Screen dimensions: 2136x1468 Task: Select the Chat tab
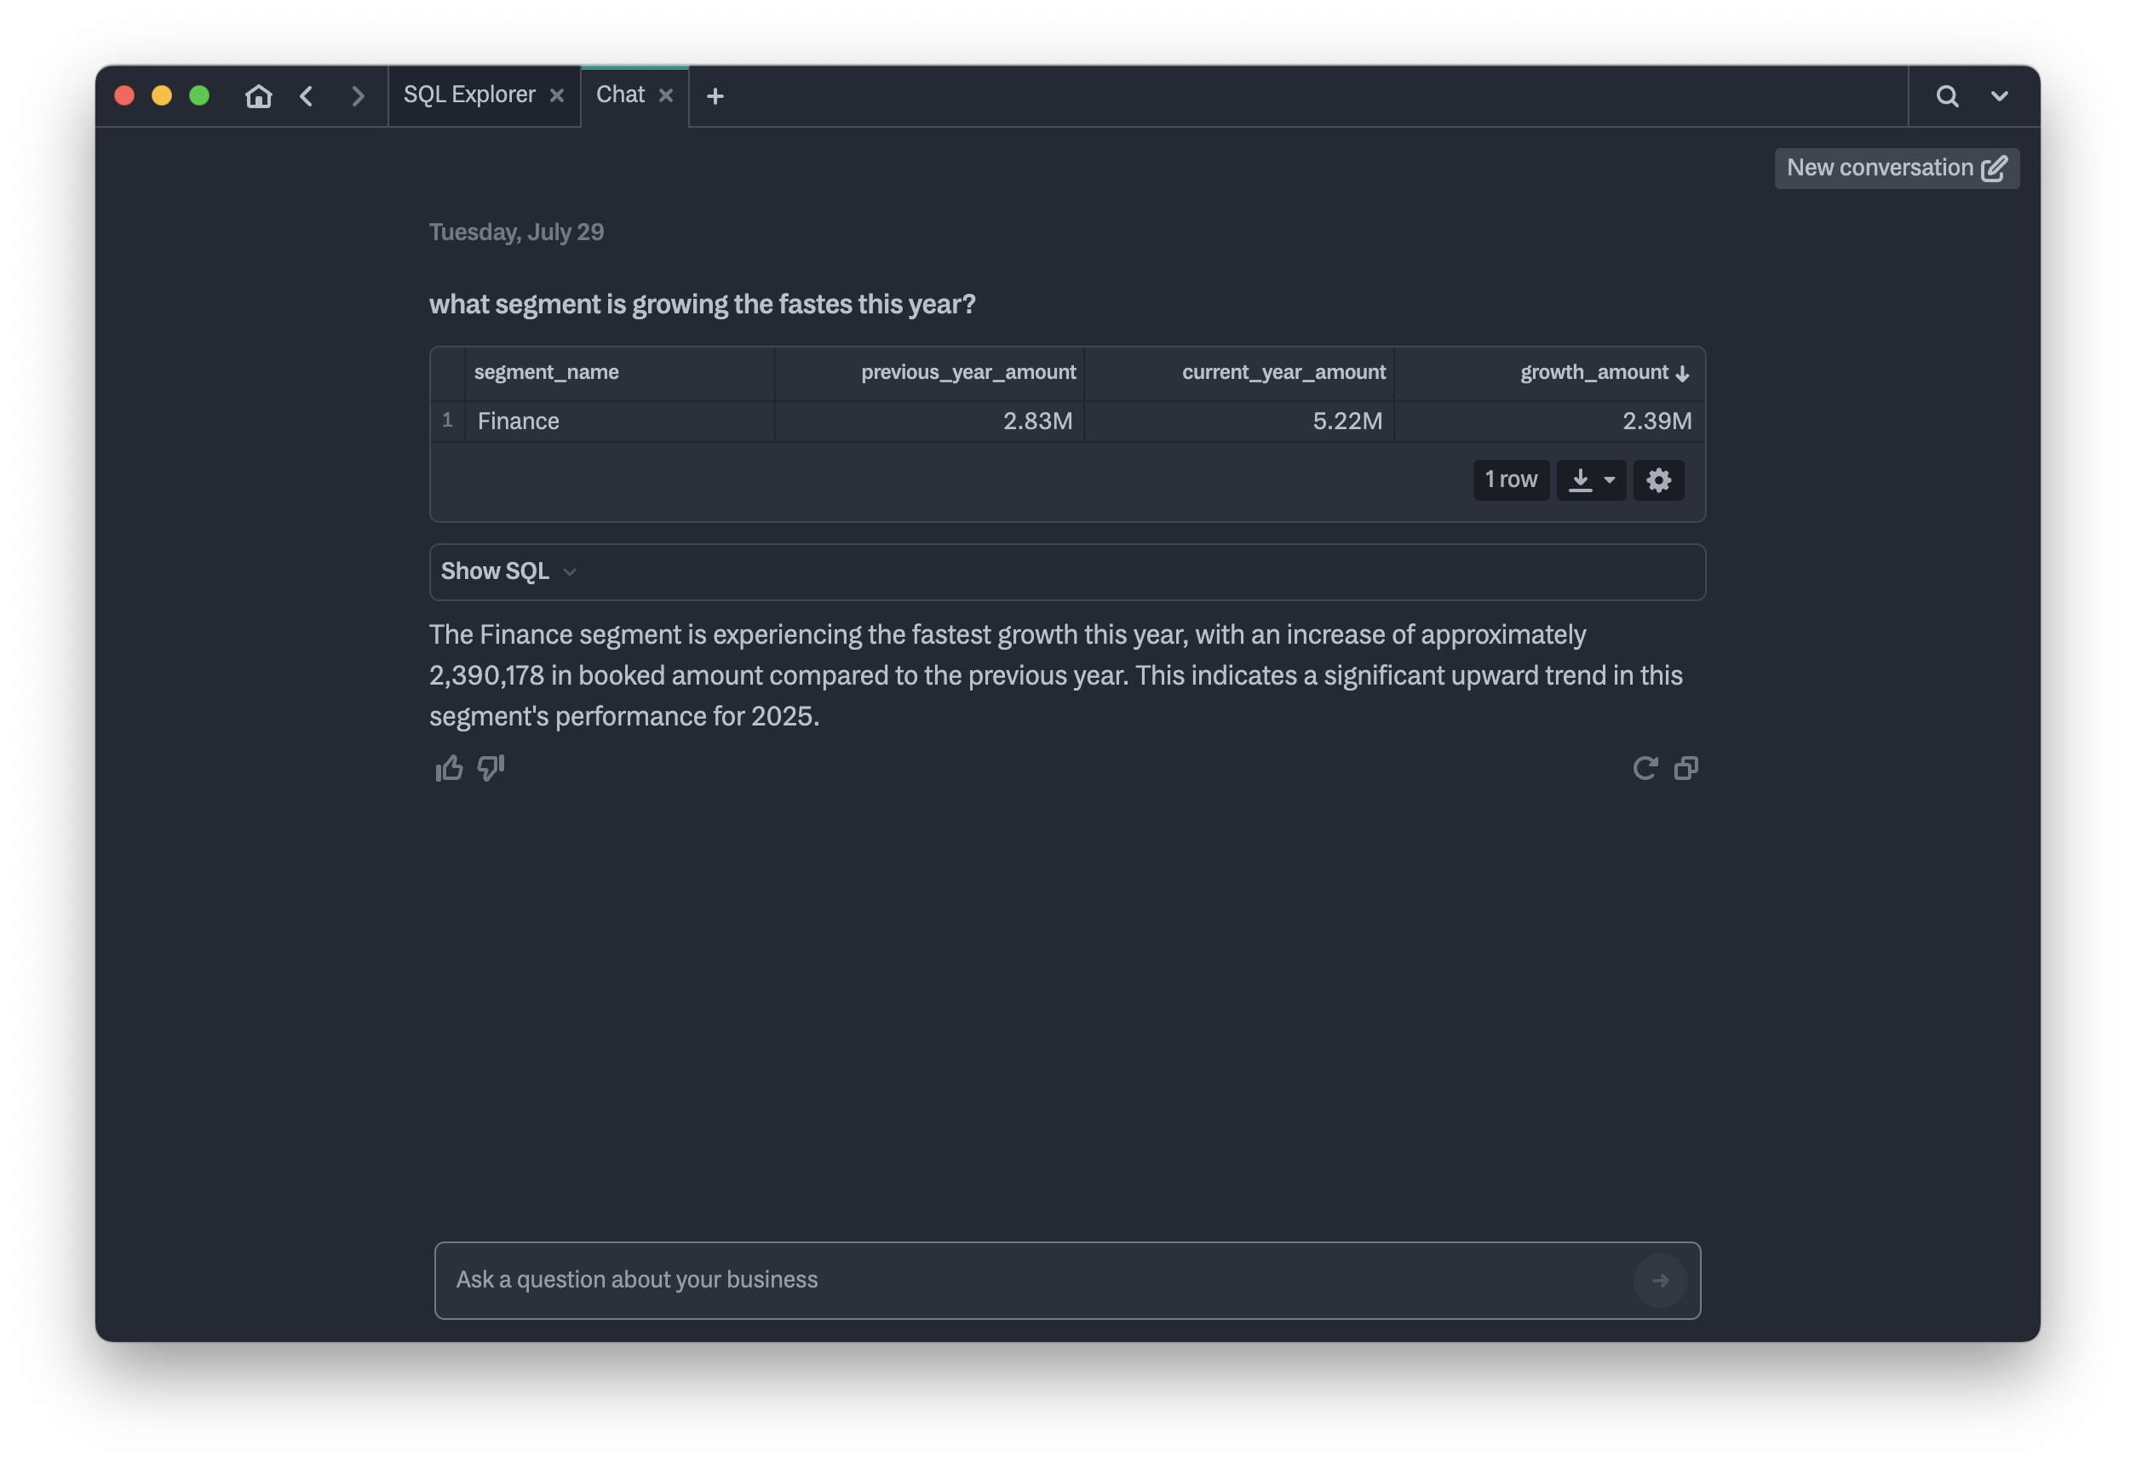pyautogui.click(x=620, y=95)
